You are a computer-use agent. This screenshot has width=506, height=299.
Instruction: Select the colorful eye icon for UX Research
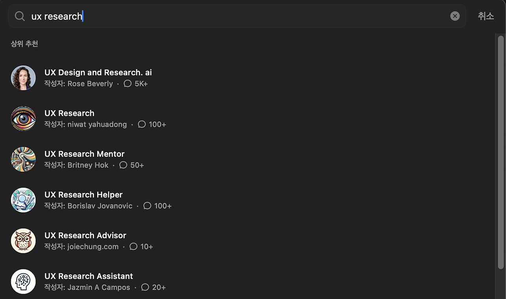(x=23, y=119)
